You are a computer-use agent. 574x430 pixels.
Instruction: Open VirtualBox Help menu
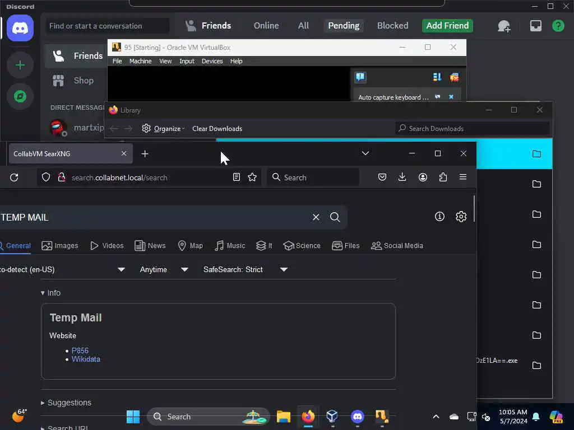(236, 61)
